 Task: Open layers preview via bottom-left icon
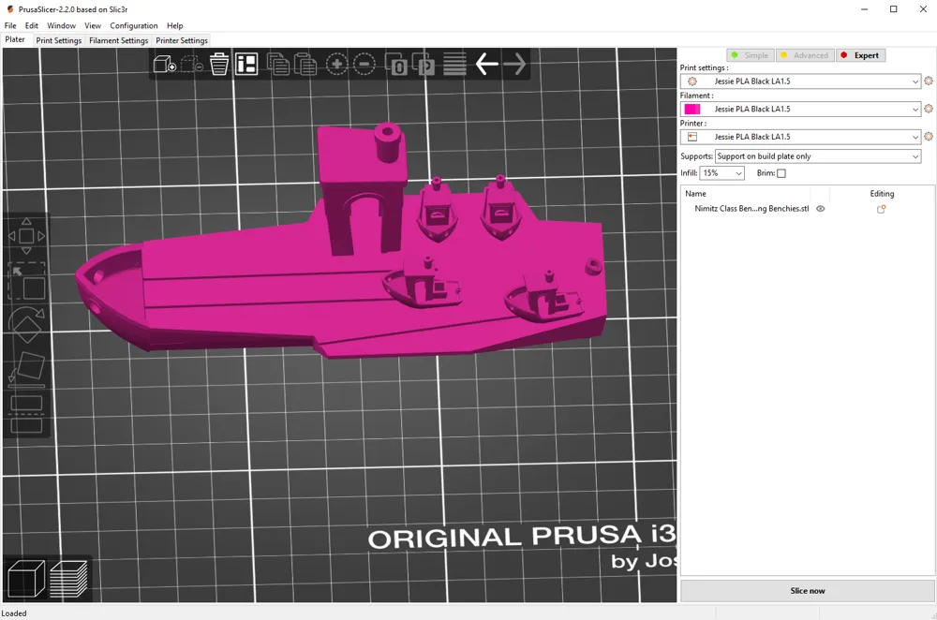[66, 579]
